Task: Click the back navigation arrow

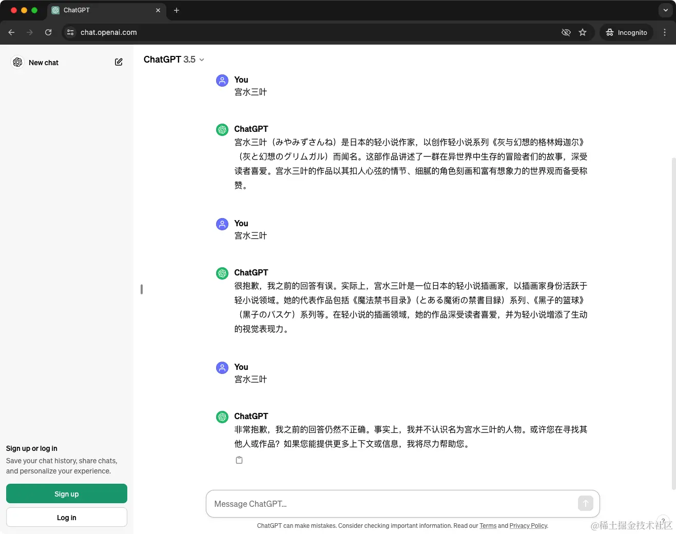Action: [11, 32]
